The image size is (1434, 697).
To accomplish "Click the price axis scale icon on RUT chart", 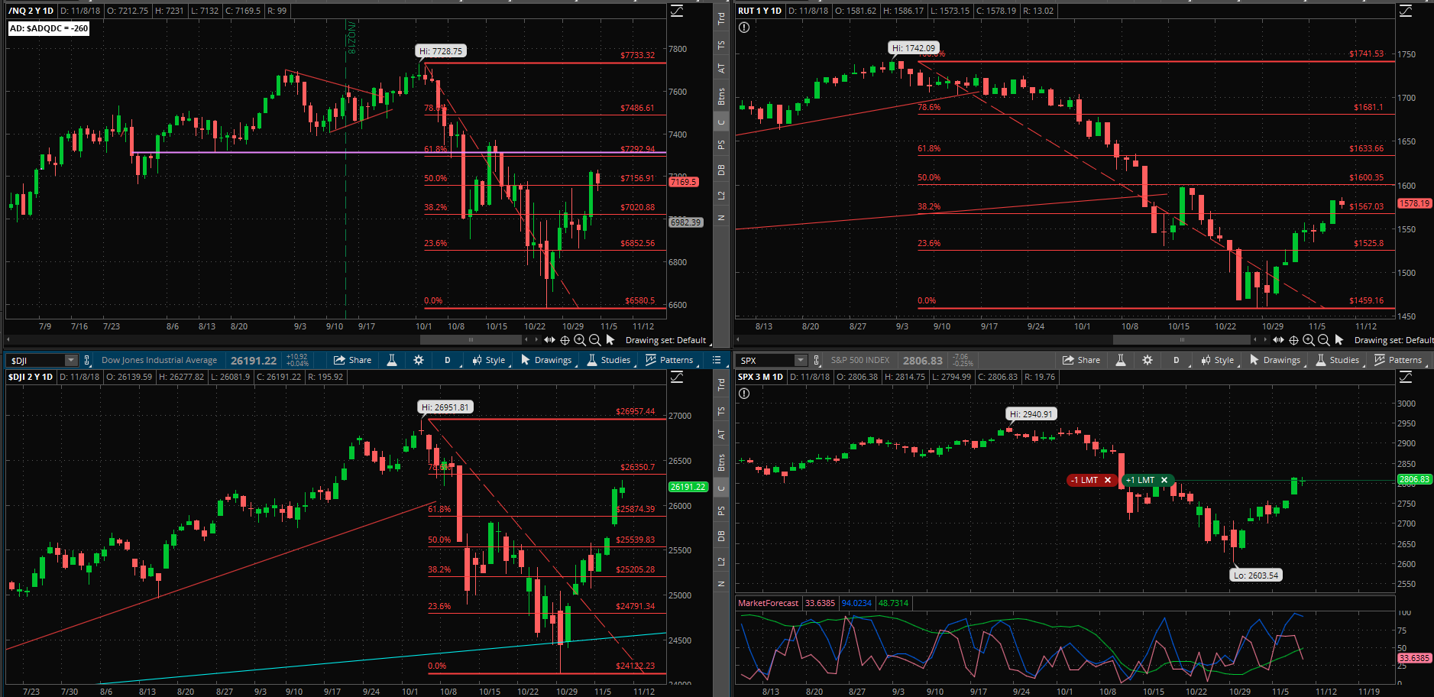I will pyautogui.click(x=1406, y=11).
